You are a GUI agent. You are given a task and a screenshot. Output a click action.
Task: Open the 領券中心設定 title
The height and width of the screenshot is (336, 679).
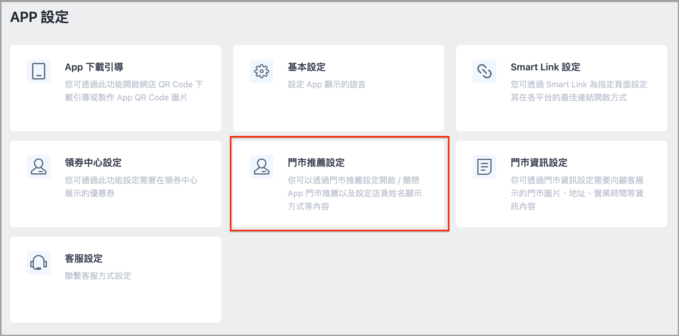coord(93,163)
